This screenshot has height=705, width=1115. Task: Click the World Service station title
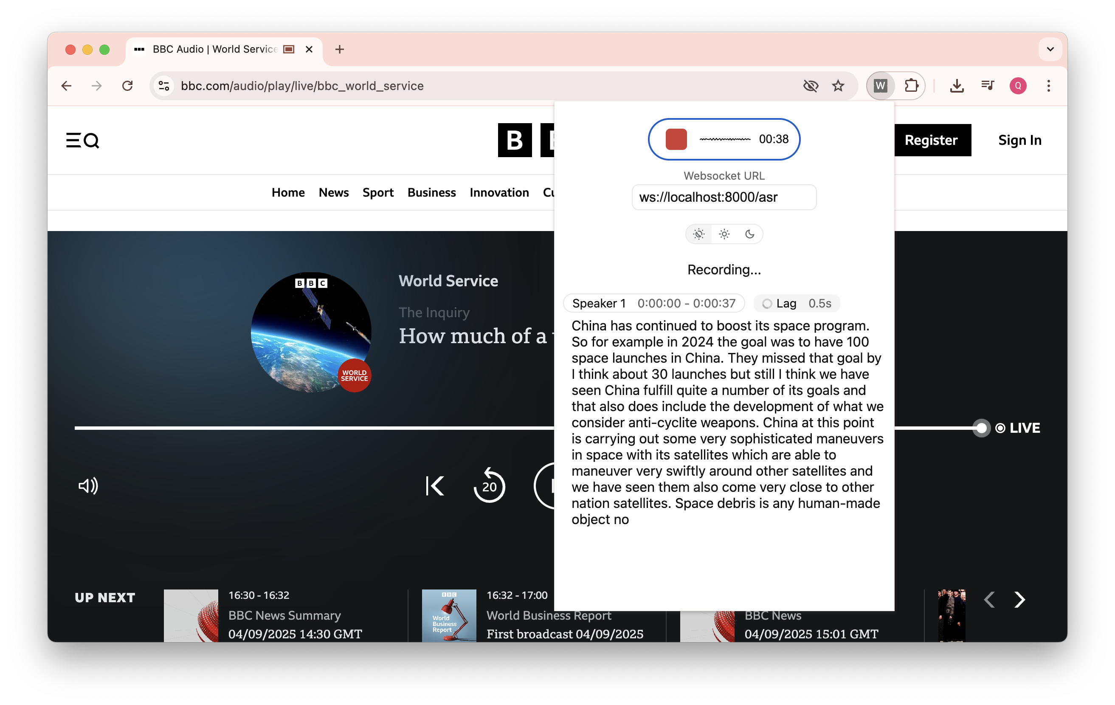448,281
